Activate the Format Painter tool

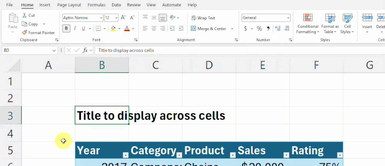tap(38, 33)
